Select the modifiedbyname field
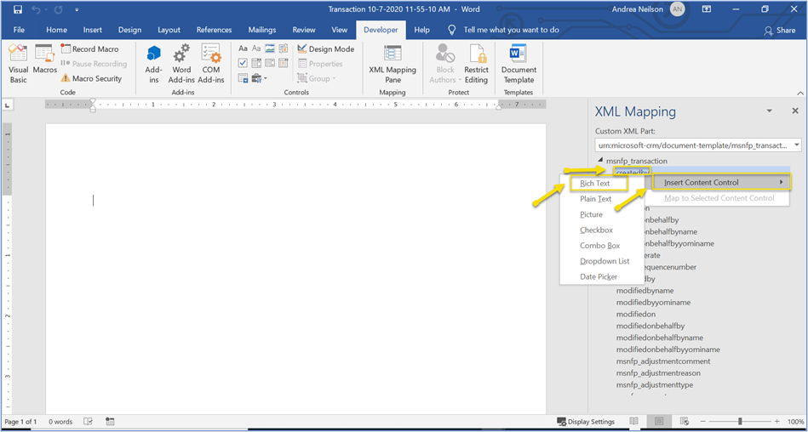Screen dimensions: 808x432 (645, 290)
